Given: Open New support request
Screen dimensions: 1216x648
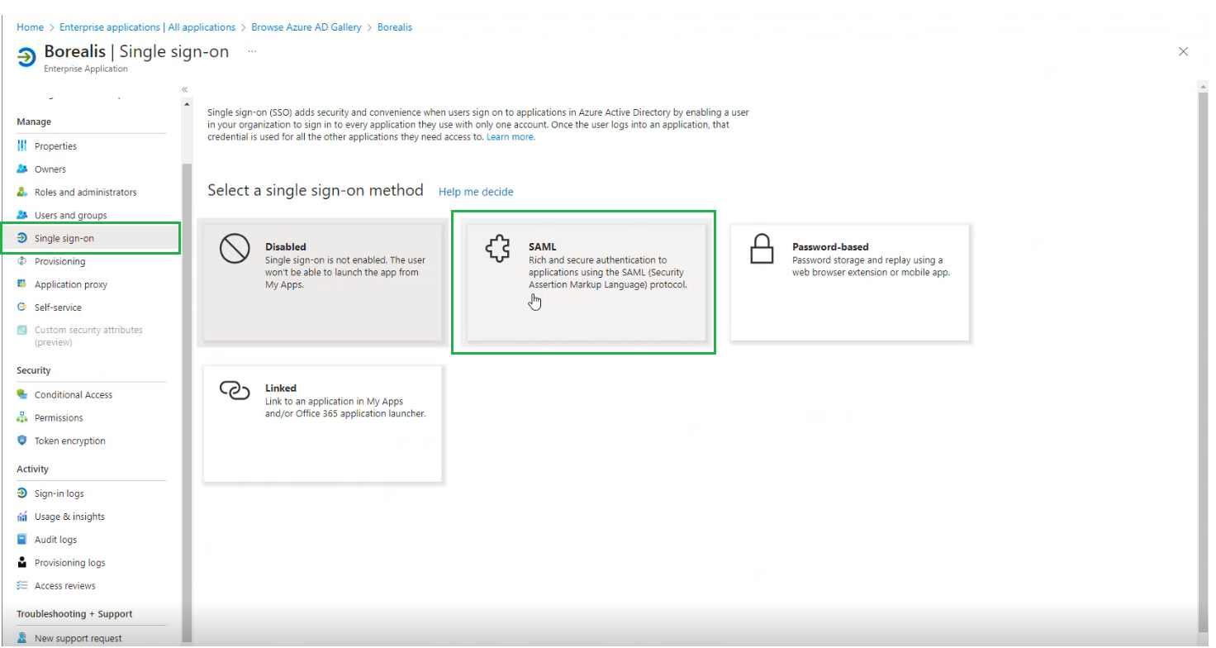Looking at the screenshot, I should [x=78, y=639].
